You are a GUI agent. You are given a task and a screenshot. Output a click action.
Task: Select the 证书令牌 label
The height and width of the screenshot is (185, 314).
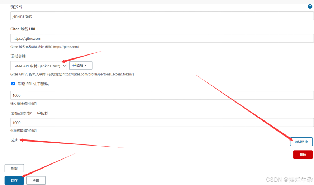click(x=18, y=56)
